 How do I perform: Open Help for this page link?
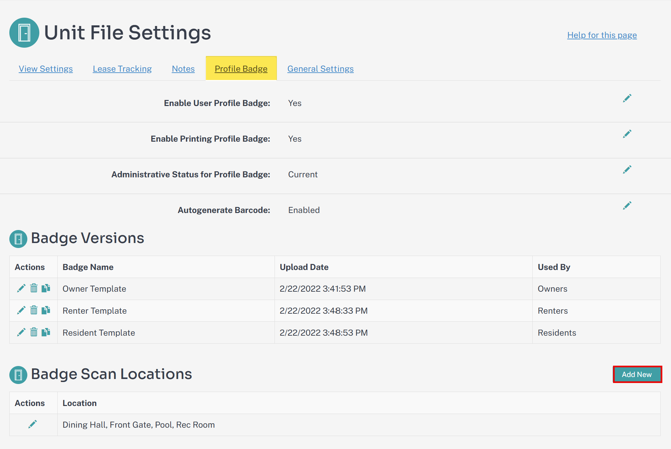602,35
